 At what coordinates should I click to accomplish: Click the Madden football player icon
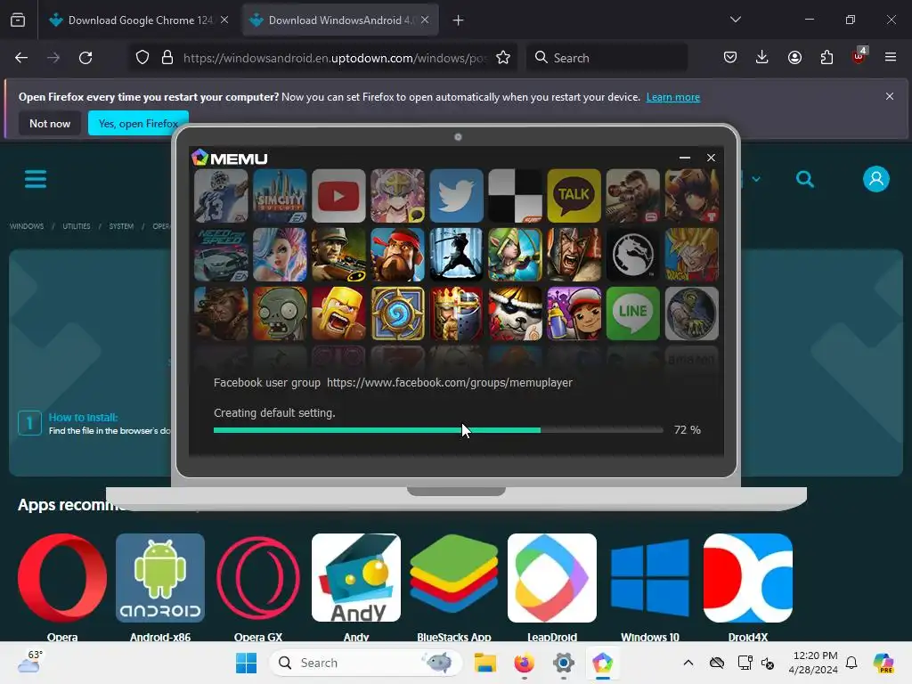tap(221, 196)
